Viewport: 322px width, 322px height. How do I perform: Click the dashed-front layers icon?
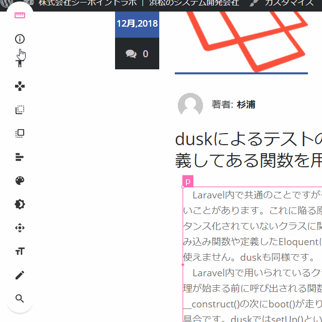tap(20, 134)
